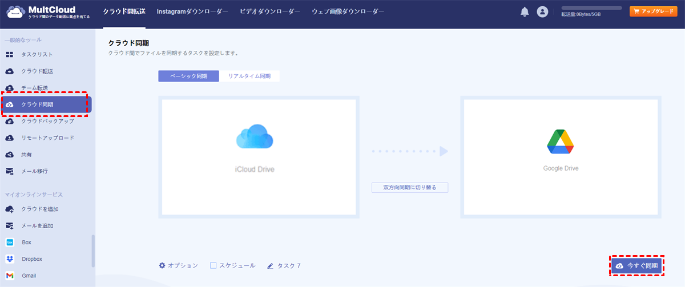Open the user account avatar
Viewport: 685px width, 287px height.
pos(542,11)
